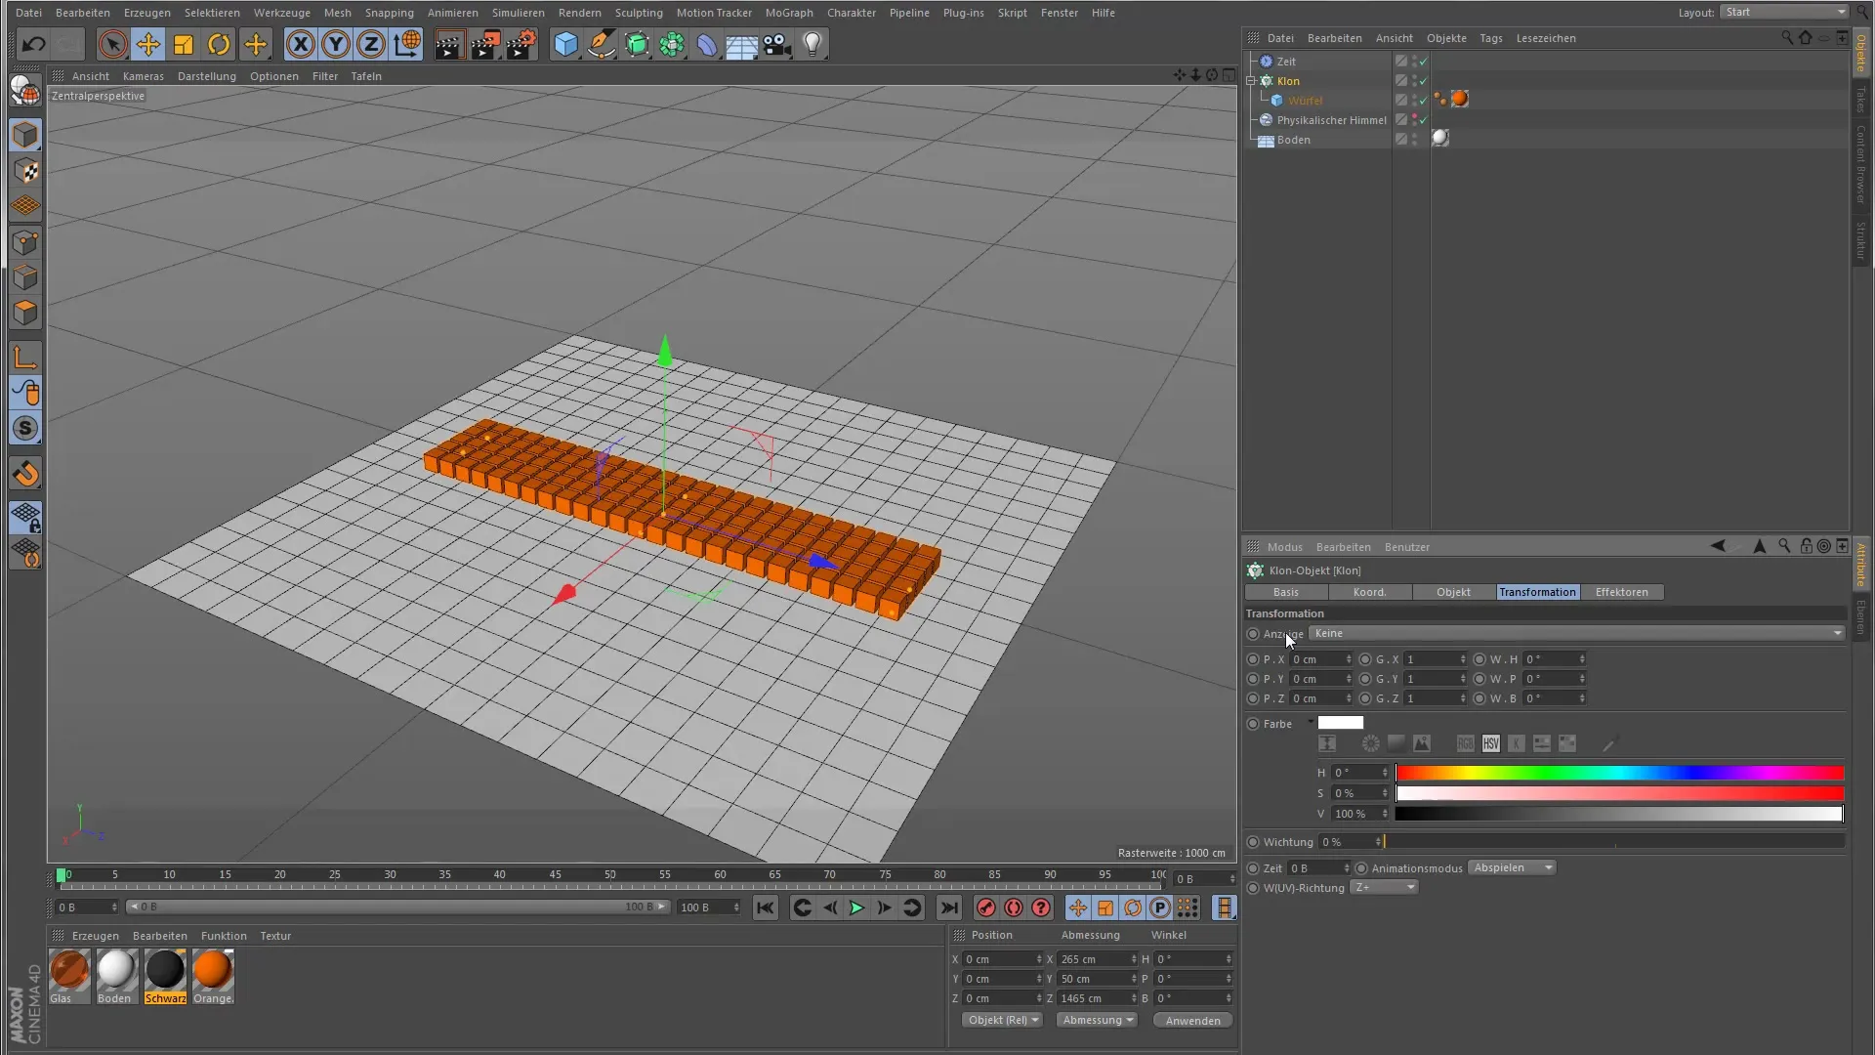Select the Orange material thumbnail
This screenshot has width=1875, height=1055.
[213, 974]
